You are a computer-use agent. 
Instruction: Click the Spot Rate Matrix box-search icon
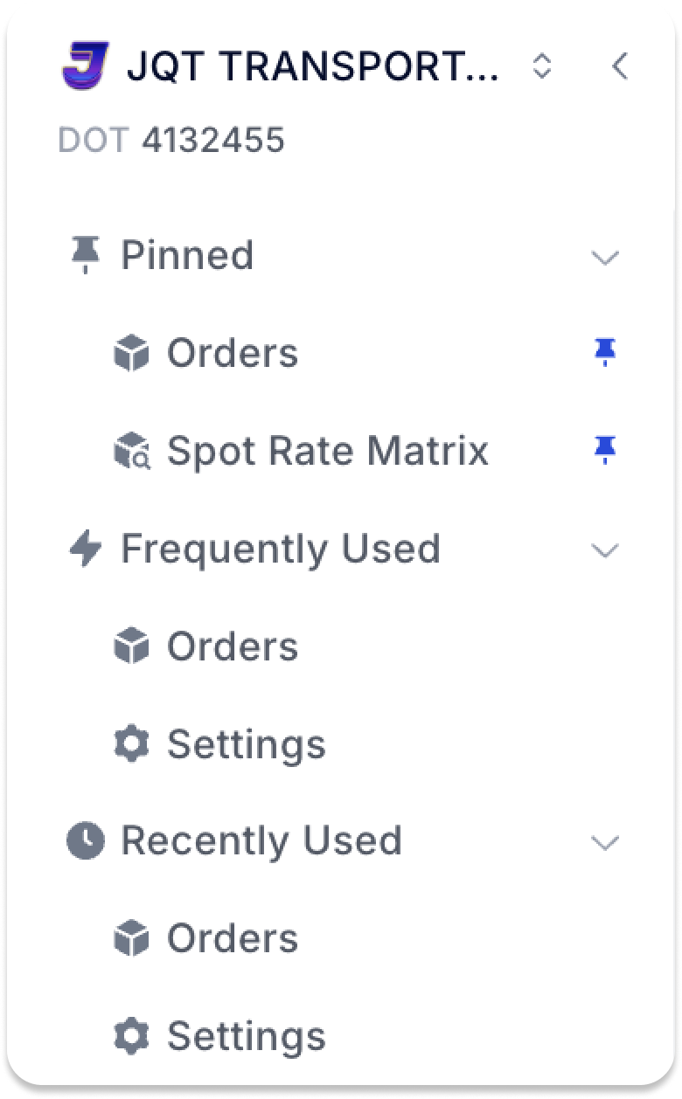[x=132, y=452]
